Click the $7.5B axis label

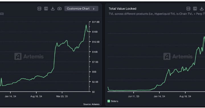[95, 62]
